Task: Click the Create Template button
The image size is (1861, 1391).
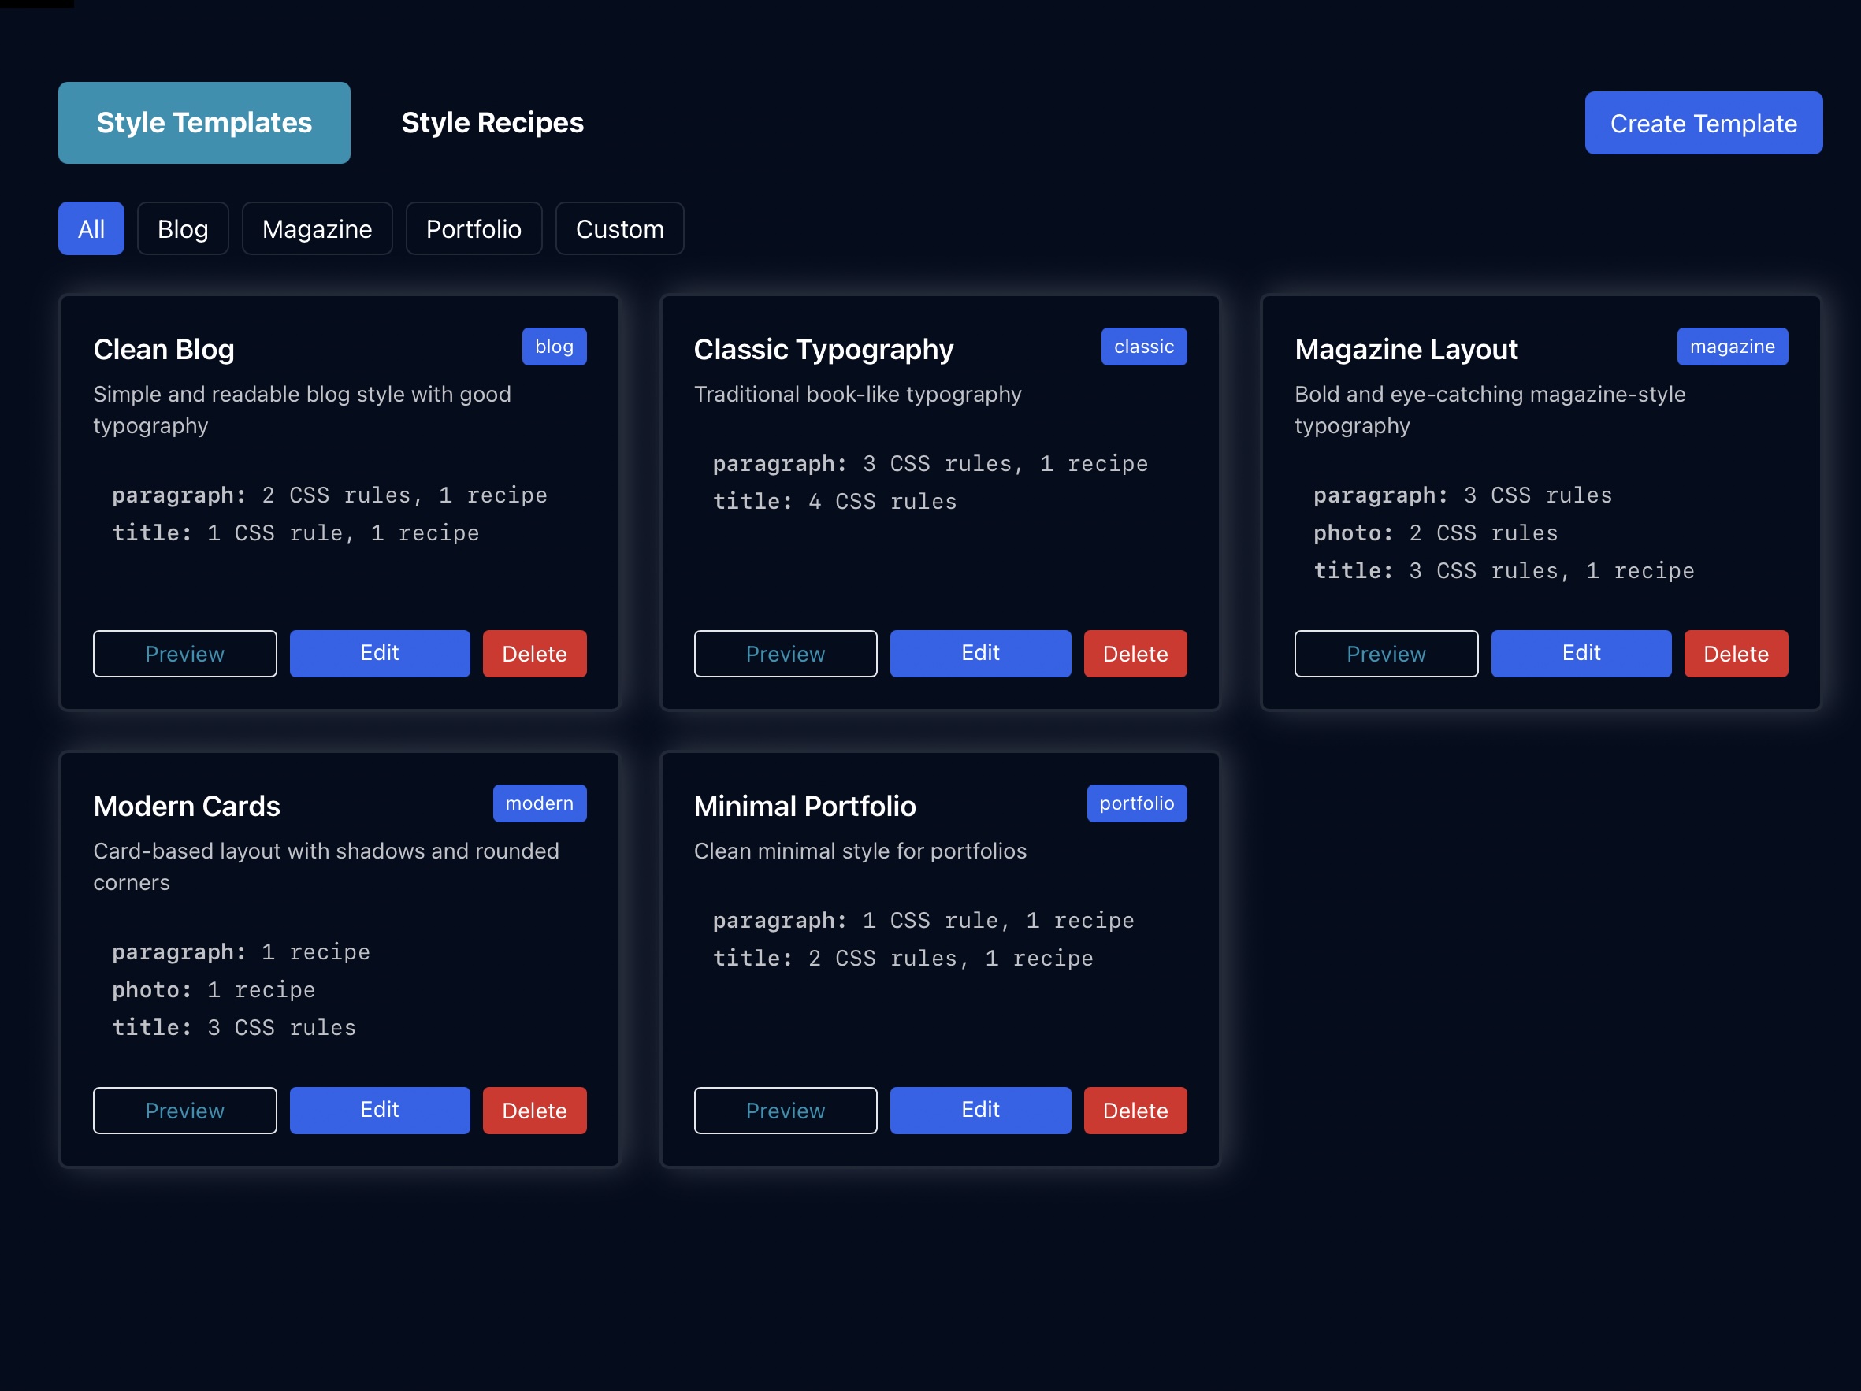Action: coord(1703,124)
